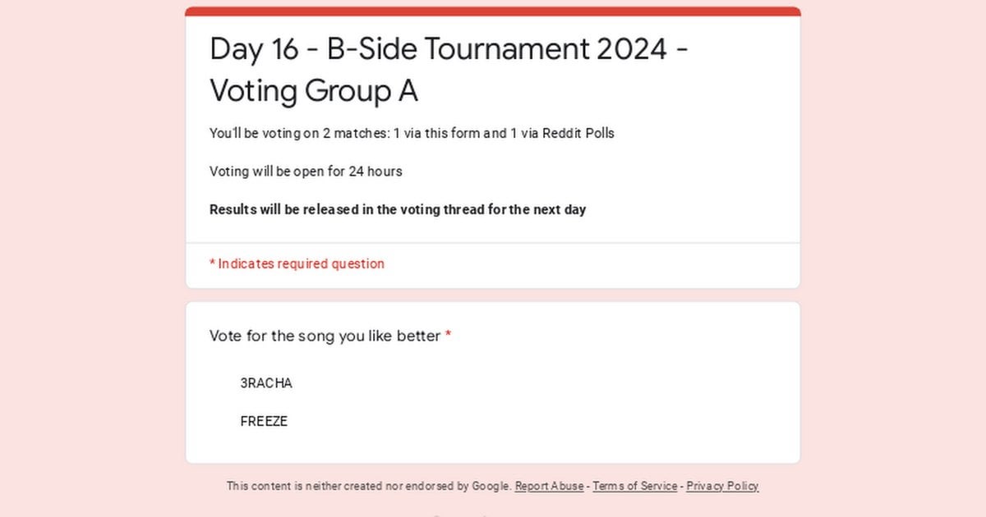The height and width of the screenshot is (517, 986).
Task: Select the 3RACHA song option
Action: click(265, 383)
